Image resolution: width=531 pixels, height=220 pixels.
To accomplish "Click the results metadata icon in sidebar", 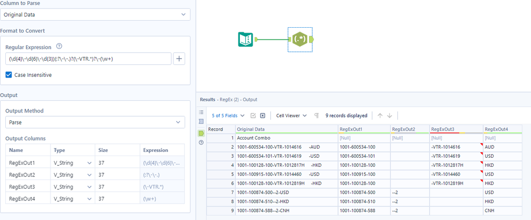I will tap(201, 121).
